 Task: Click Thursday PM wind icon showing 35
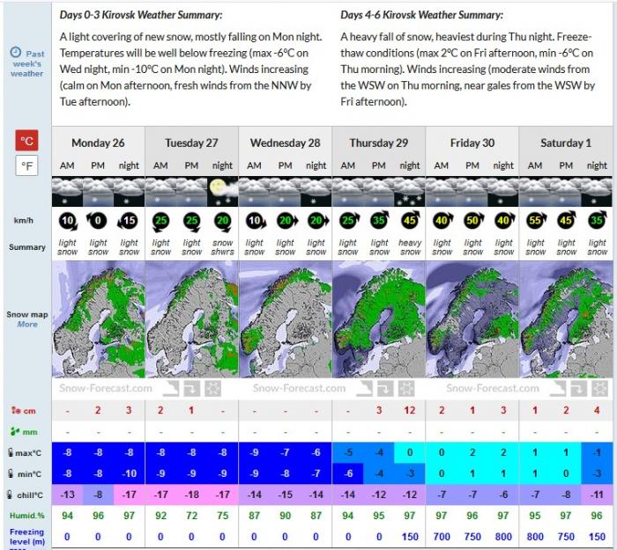click(x=379, y=220)
